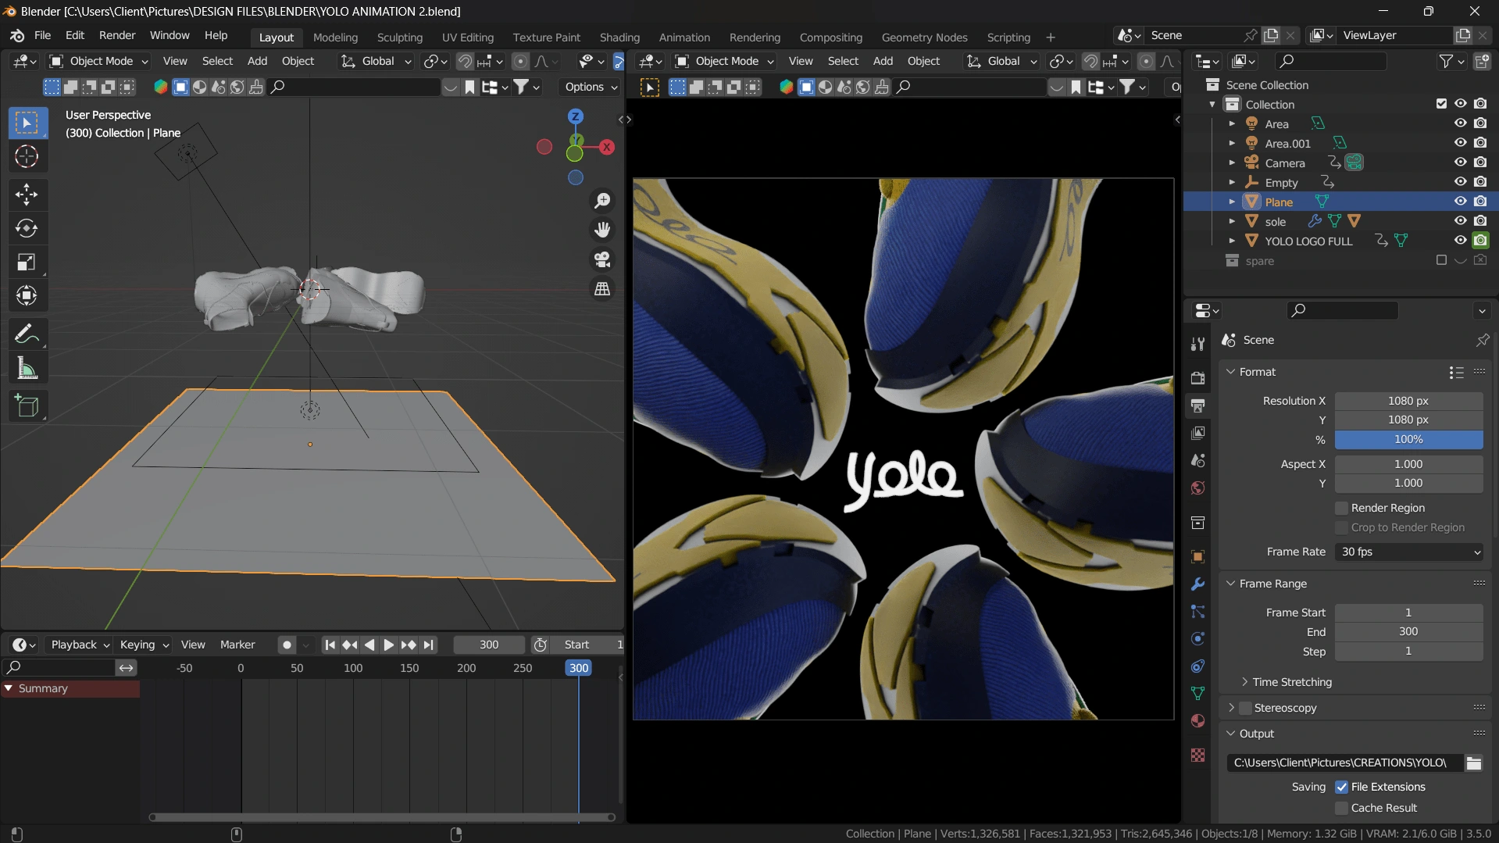
Task: Open the Playback dropdown in timeline
Action: 80,645
